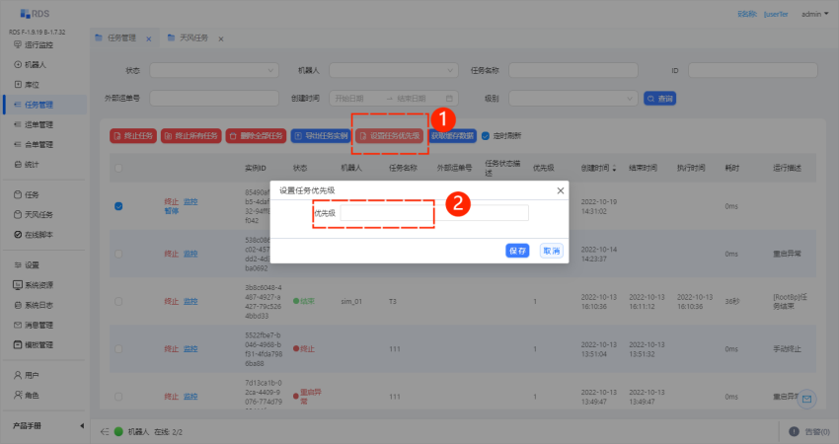Open 统计 in the sidebar
This screenshot has width=839, height=444.
click(32, 163)
